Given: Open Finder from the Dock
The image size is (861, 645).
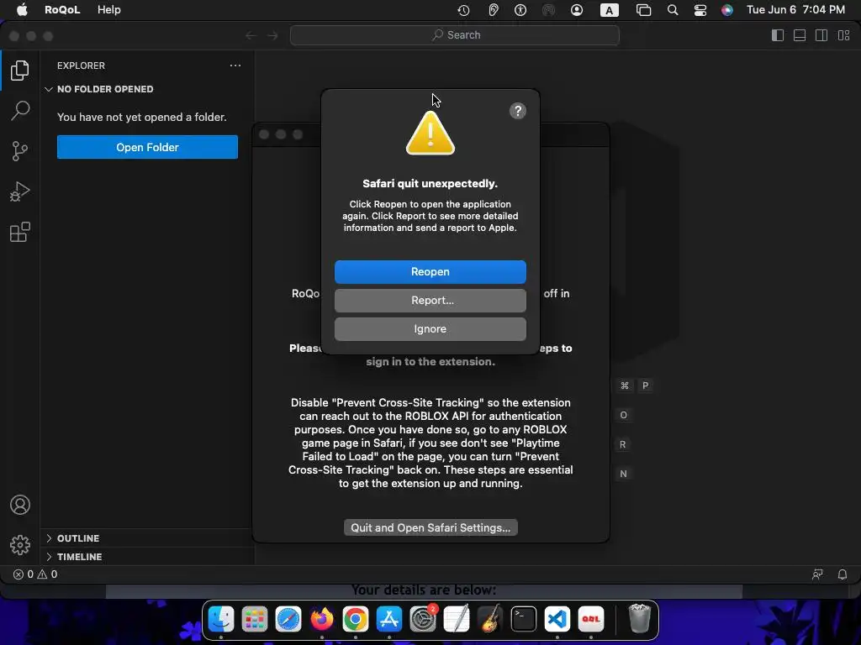Looking at the screenshot, I should (x=221, y=619).
